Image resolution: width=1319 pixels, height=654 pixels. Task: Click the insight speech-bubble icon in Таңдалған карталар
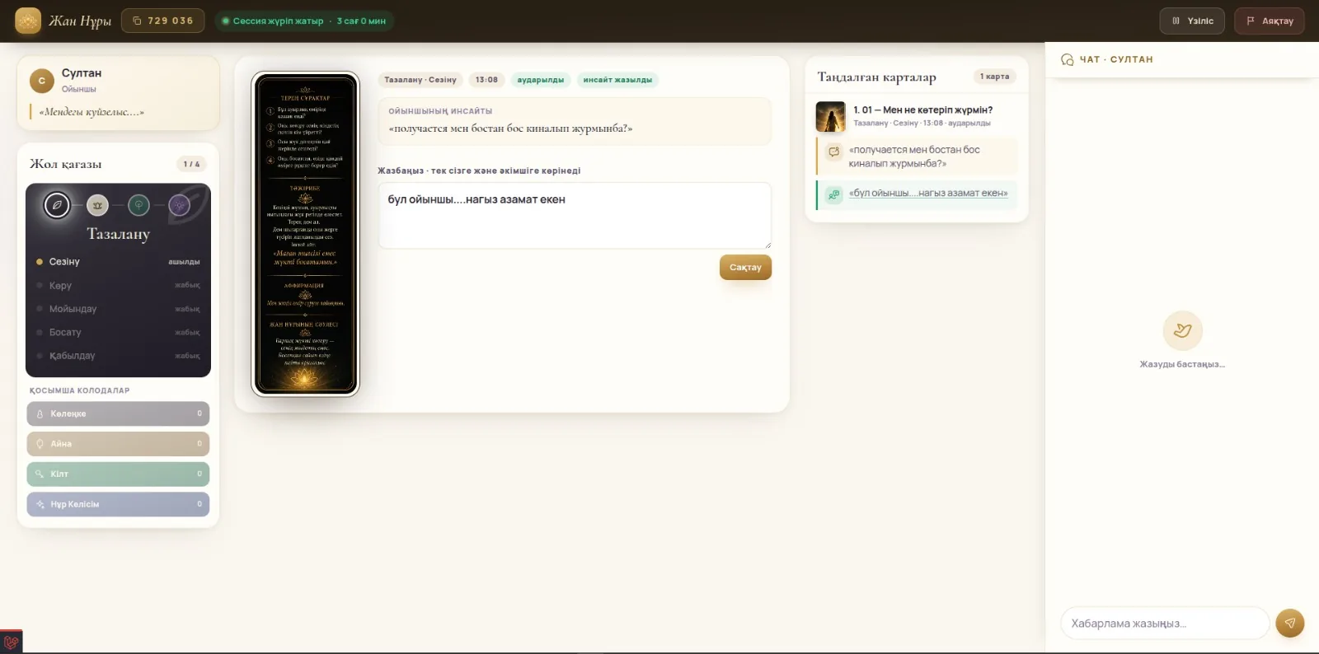[x=833, y=152]
